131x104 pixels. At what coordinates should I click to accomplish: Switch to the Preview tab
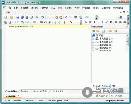(25, 91)
